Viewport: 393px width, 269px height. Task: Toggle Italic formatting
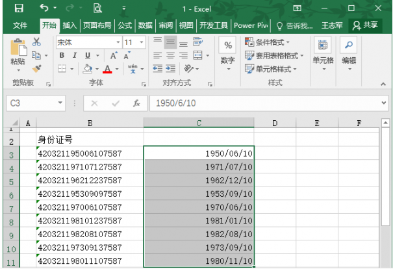click(75, 55)
